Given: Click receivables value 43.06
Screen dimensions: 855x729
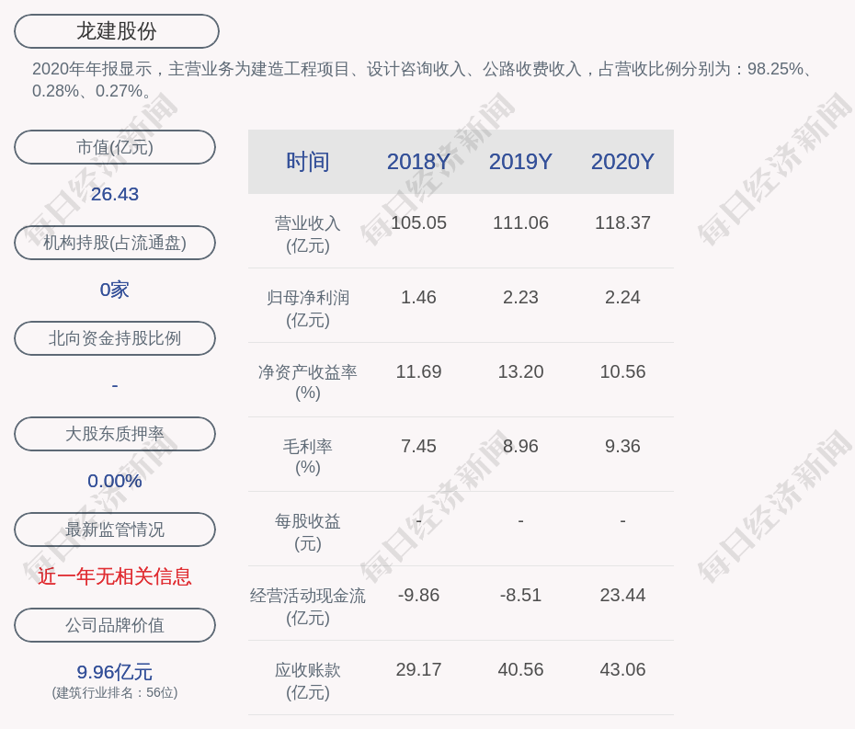Looking at the screenshot, I should click(622, 669).
